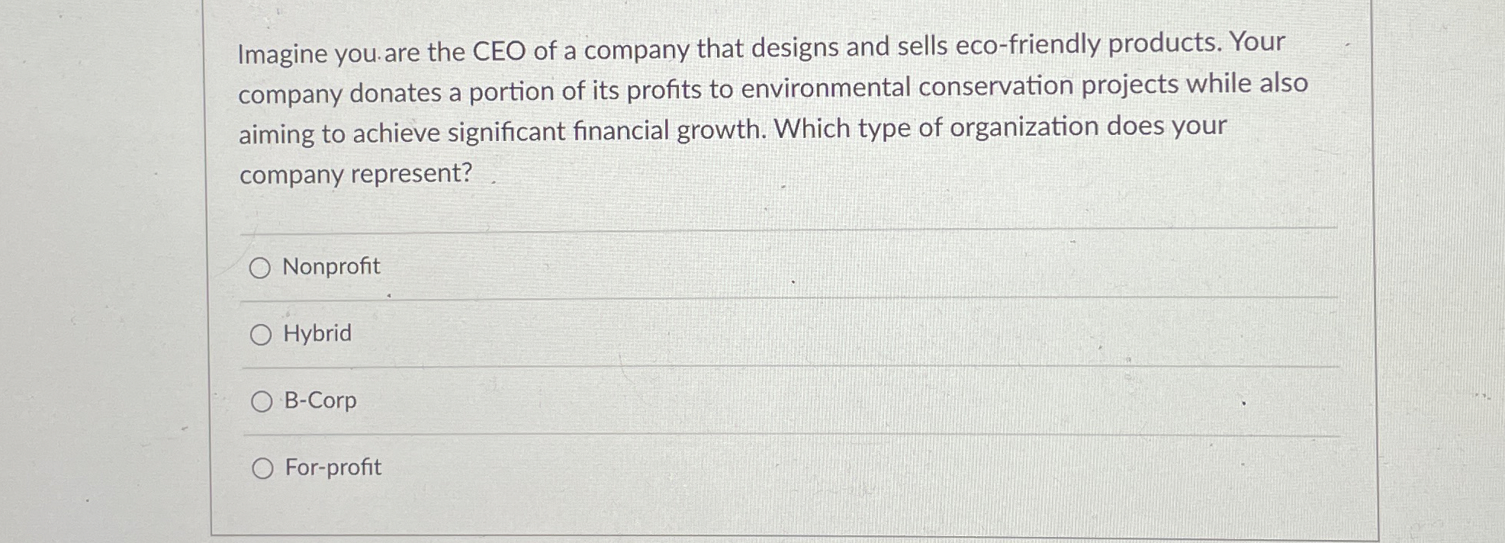
Task: Click the Nonprofit answer label
Action: pyautogui.click(x=330, y=267)
